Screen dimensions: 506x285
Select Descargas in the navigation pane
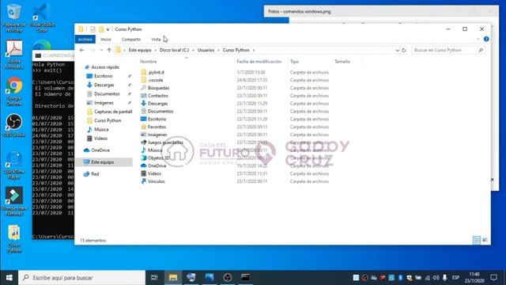tap(104, 85)
